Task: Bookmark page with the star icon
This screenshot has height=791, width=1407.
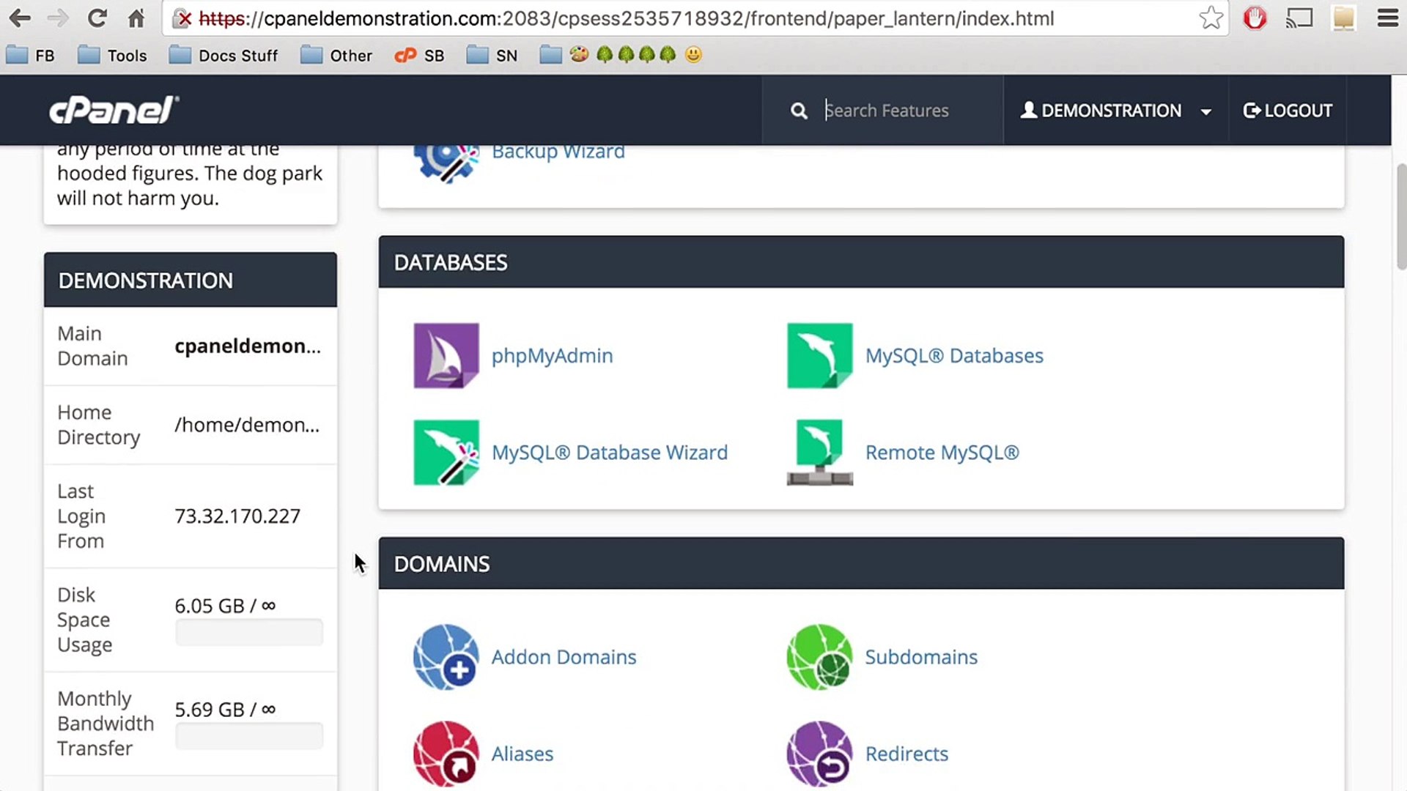Action: click(1211, 18)
